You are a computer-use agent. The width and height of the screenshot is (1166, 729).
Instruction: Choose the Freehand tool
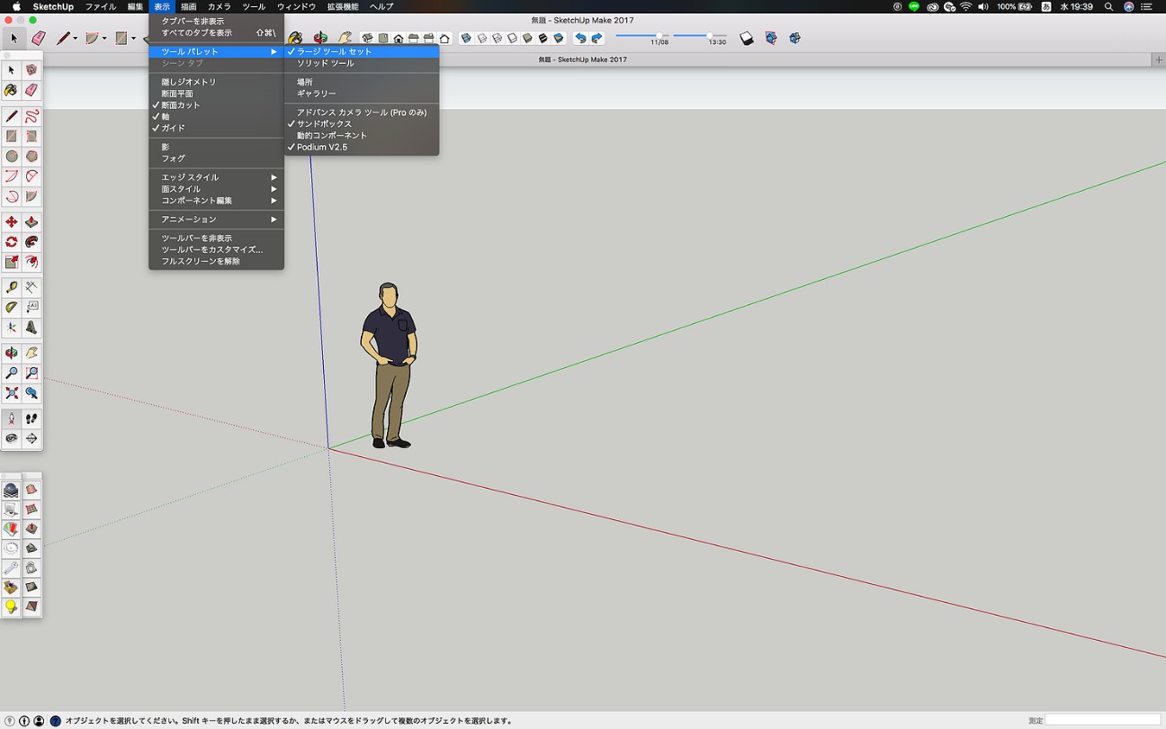click(x=31, y=116)
